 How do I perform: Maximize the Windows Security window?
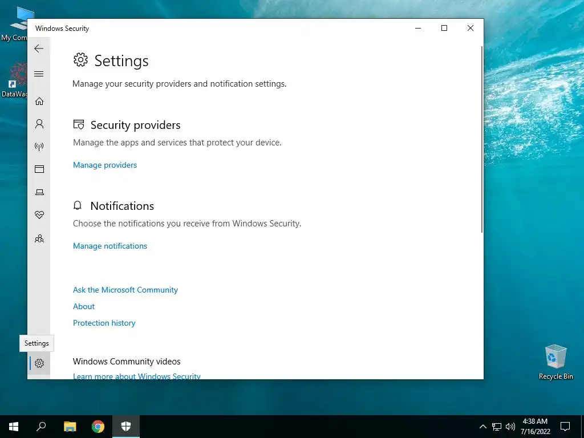point(444,28)
